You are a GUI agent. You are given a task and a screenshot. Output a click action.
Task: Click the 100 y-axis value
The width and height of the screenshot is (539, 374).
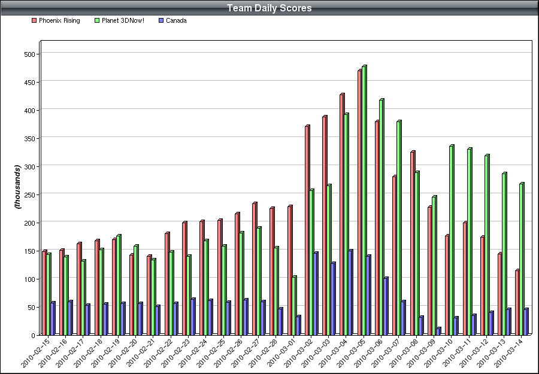(x=31, y=279)
